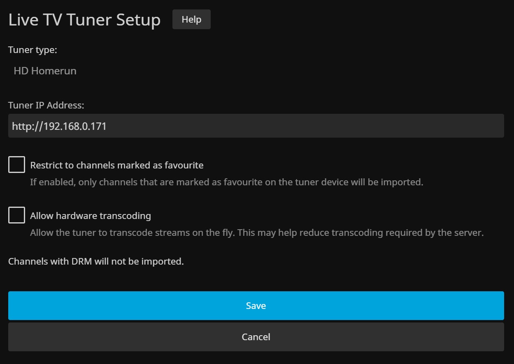This screenshot has width=514, height=364.
Task: Click the 'Tuner IP Address:' field label
Action: tap(46, 105)
